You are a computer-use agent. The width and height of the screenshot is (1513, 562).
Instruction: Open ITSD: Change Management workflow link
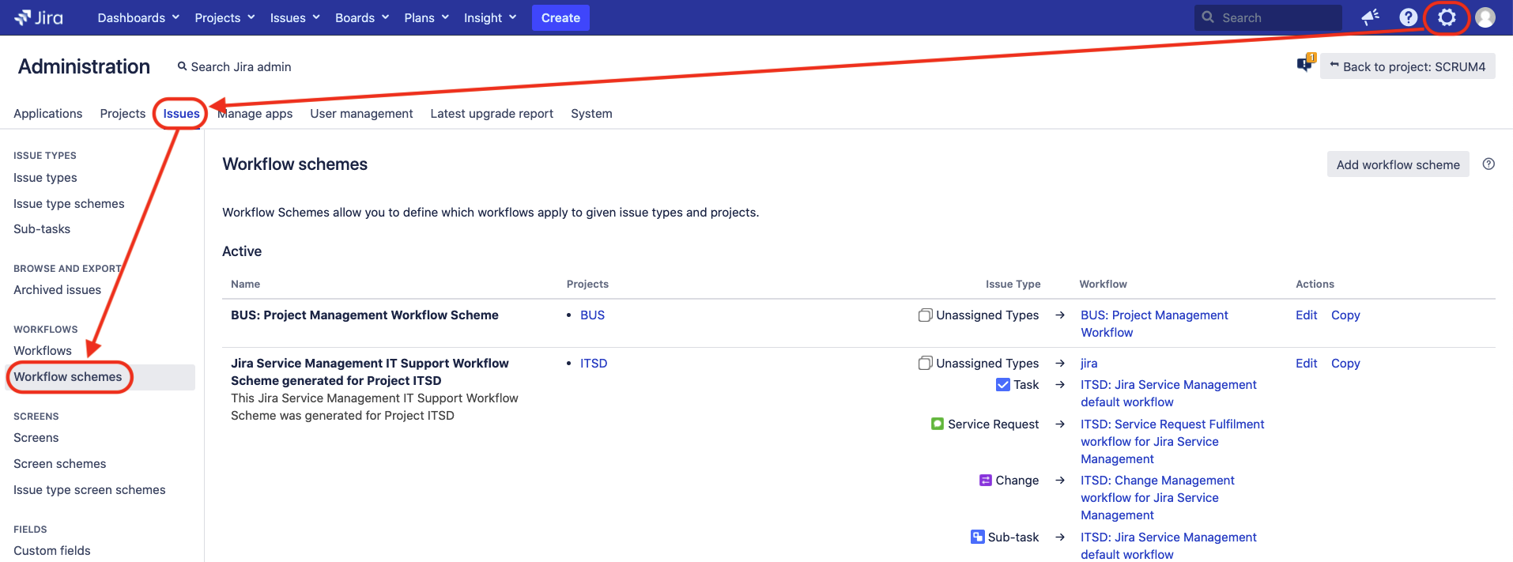(x=1157, y=498)
